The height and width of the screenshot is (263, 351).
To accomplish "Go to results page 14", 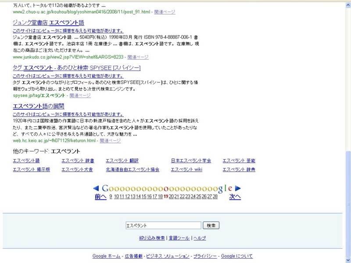I will (x=138, y=196).
